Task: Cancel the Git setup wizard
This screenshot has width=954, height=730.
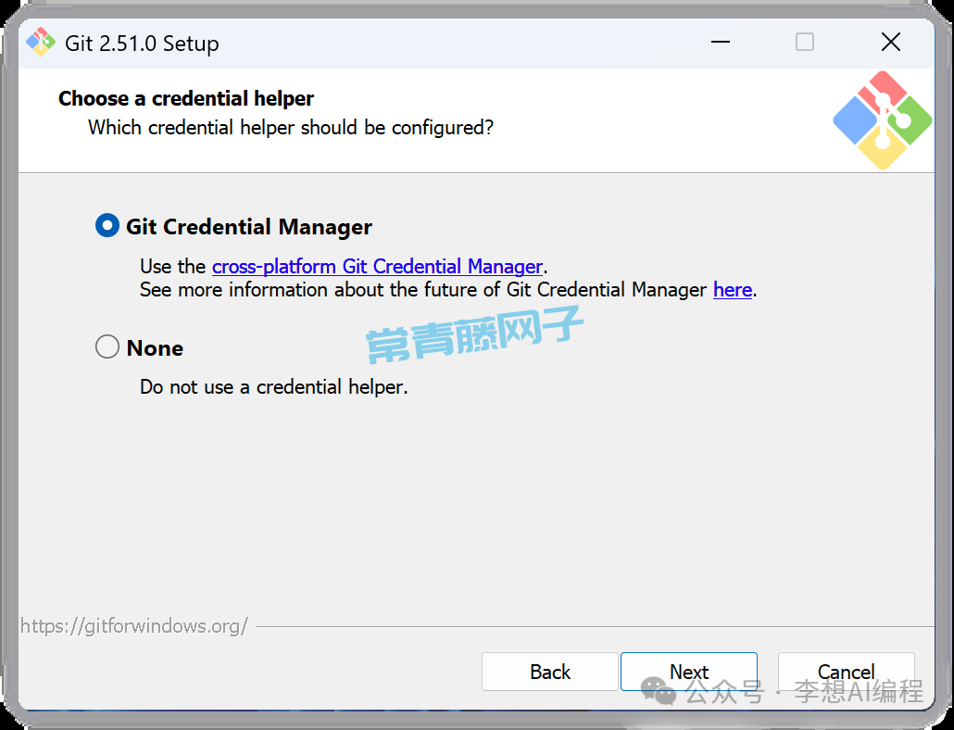Action: [x=846, y=672]
